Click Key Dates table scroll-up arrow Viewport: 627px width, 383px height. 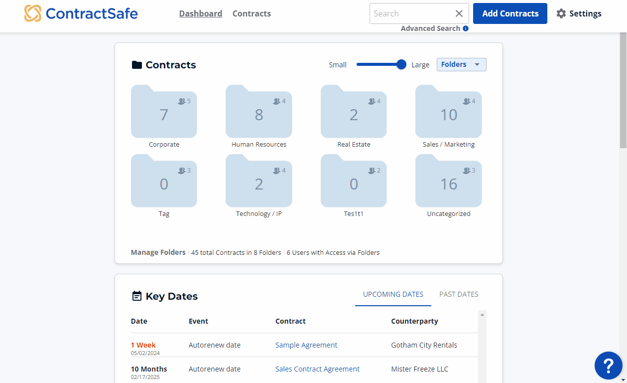coord(482,315)
